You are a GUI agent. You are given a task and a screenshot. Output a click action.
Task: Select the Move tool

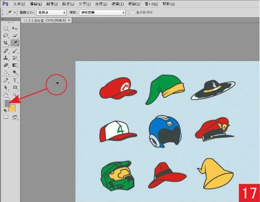(x=15, y=28)
